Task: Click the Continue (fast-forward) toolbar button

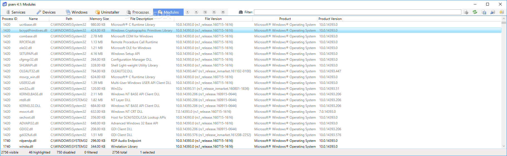Action: pyautogui.click(x=223, y=12)
